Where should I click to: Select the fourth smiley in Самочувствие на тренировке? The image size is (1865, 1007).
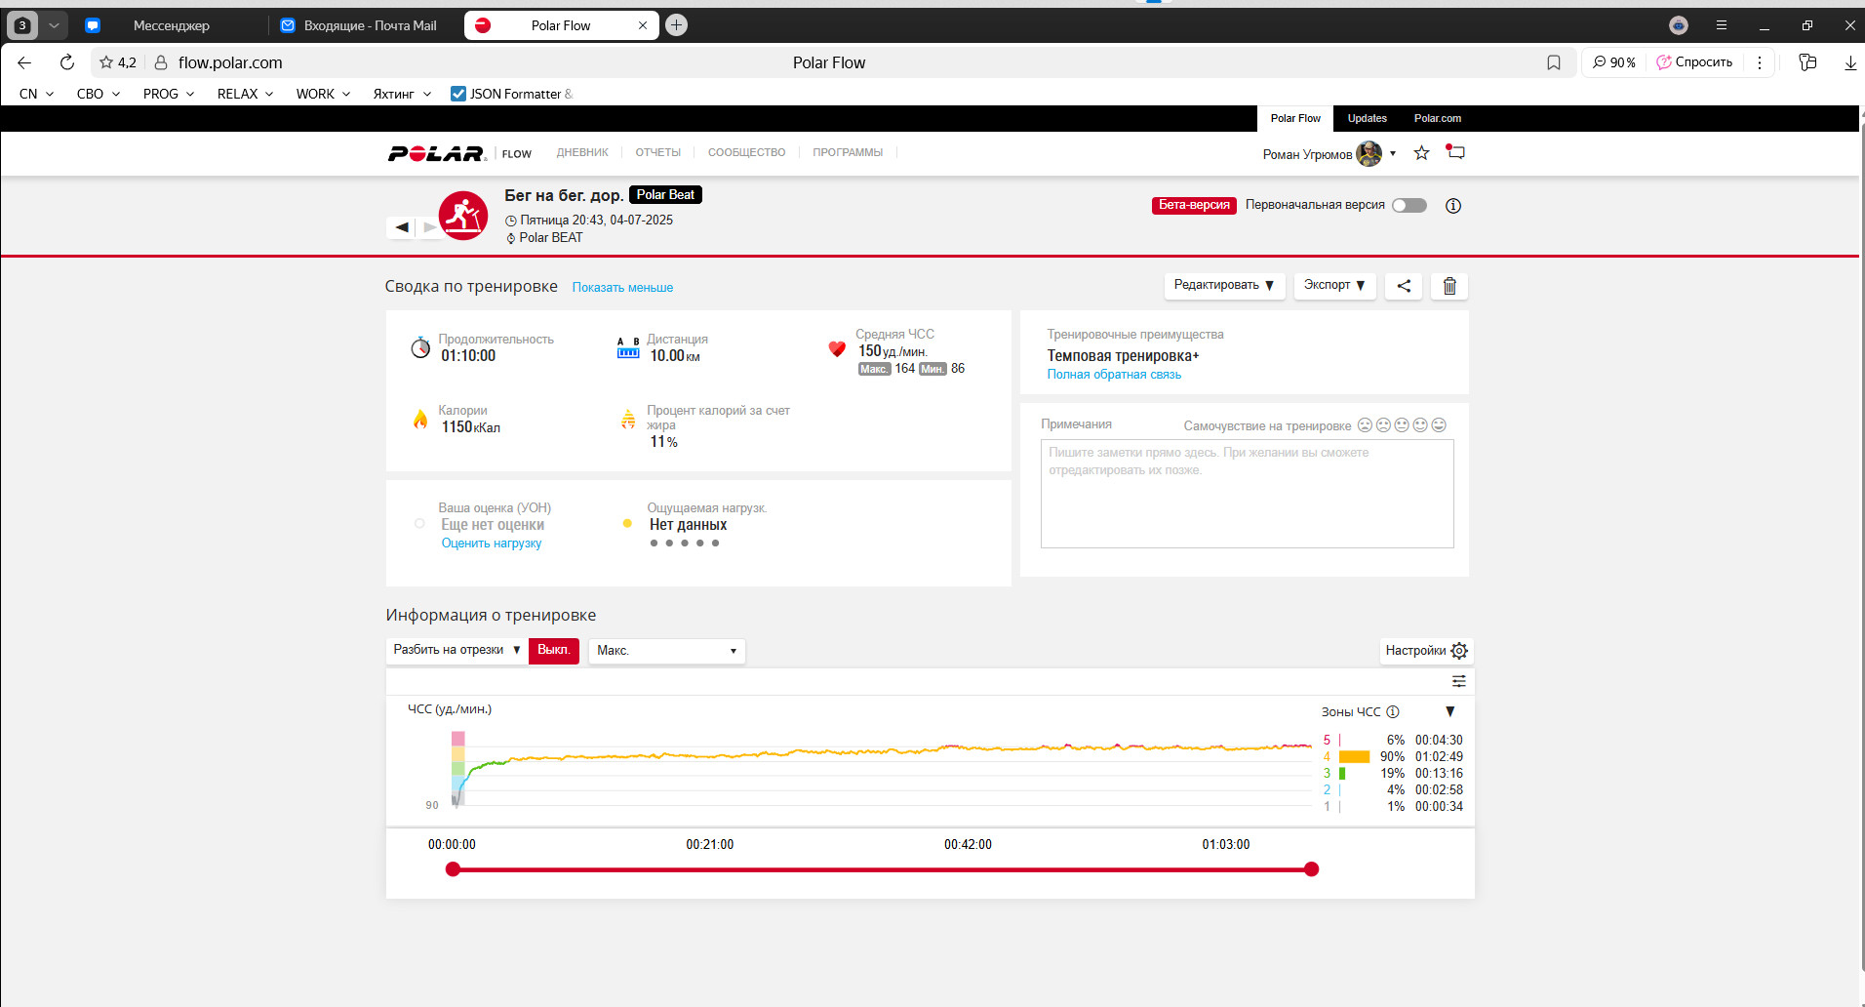pos(1420,425)
